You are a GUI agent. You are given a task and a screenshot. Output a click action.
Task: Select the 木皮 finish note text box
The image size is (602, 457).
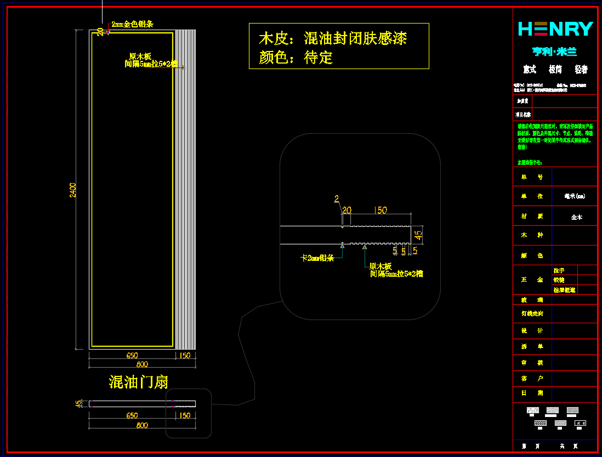338,46
